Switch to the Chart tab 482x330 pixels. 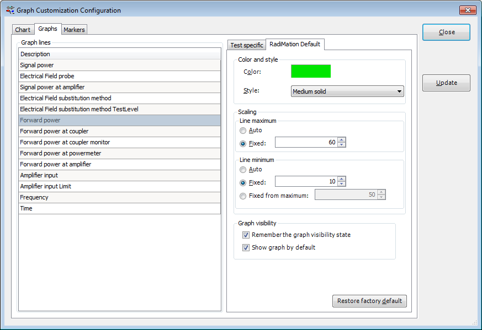coord(23,30)
